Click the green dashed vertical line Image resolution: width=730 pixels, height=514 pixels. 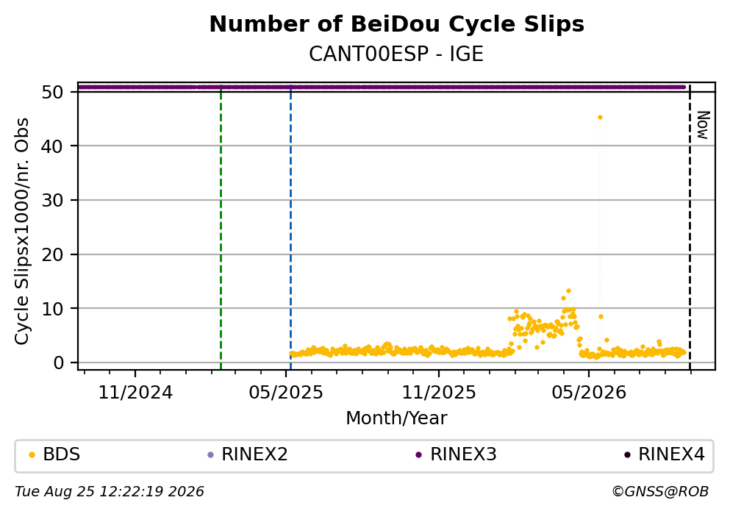(221, 226)
